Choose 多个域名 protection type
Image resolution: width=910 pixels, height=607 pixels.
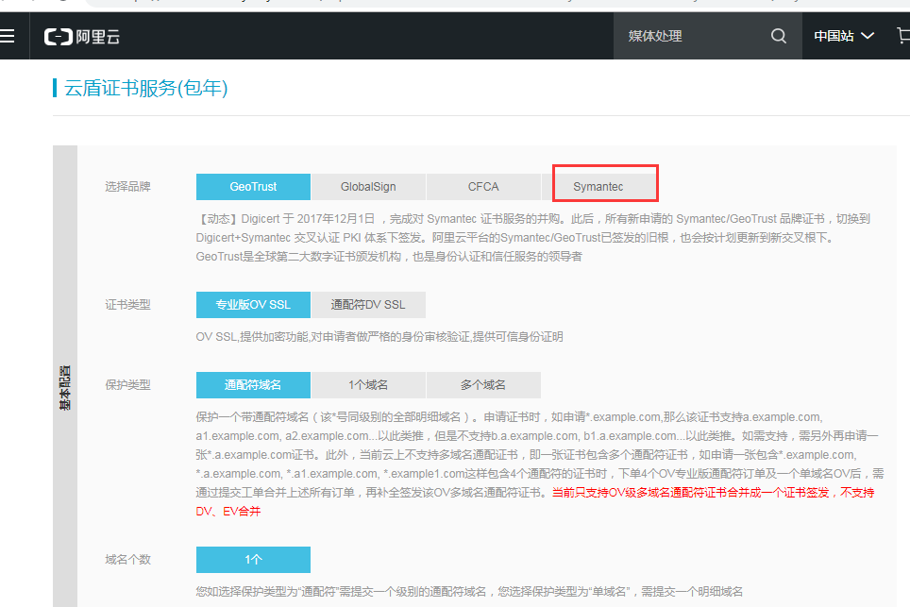point(483,385)
